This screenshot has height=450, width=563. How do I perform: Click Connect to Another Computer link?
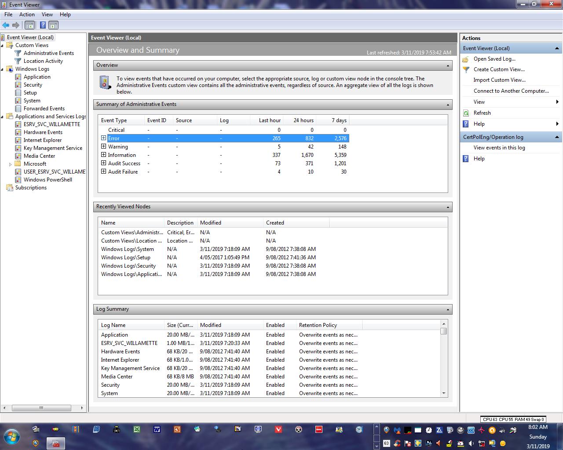click(x=511, y=91)
